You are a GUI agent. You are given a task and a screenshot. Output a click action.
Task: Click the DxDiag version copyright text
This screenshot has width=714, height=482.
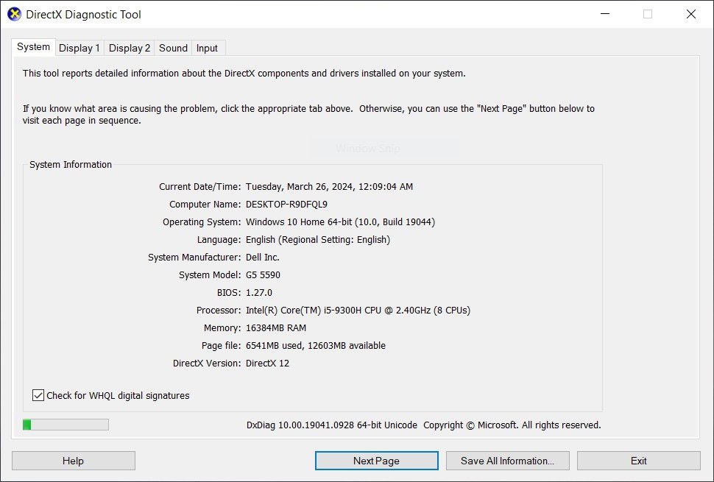[423, 425]
